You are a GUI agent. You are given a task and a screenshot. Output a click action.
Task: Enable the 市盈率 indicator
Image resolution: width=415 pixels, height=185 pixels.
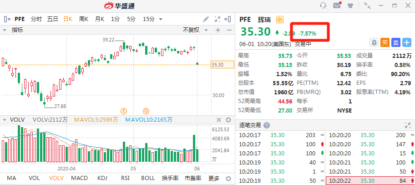(193, 178)
